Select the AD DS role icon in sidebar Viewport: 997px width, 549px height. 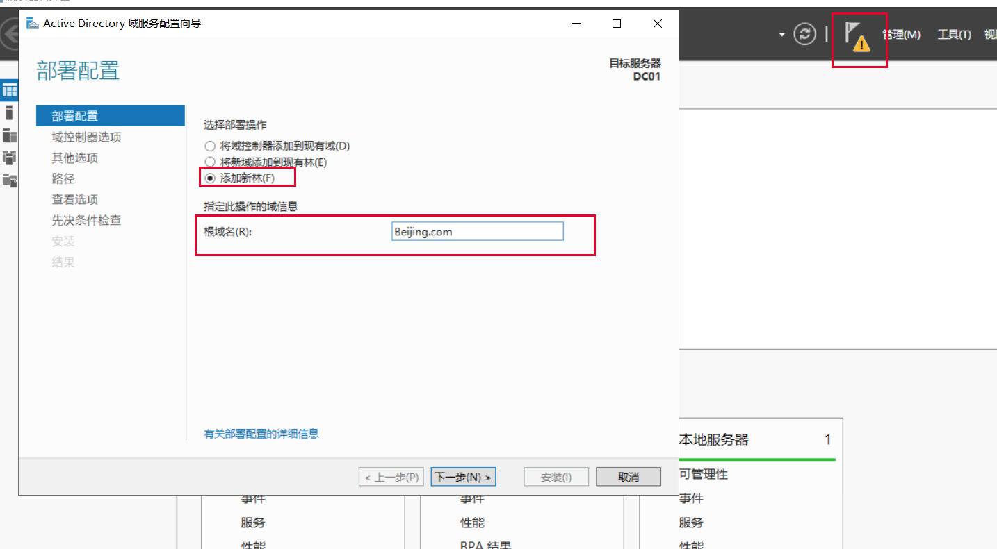coord(9,158)
